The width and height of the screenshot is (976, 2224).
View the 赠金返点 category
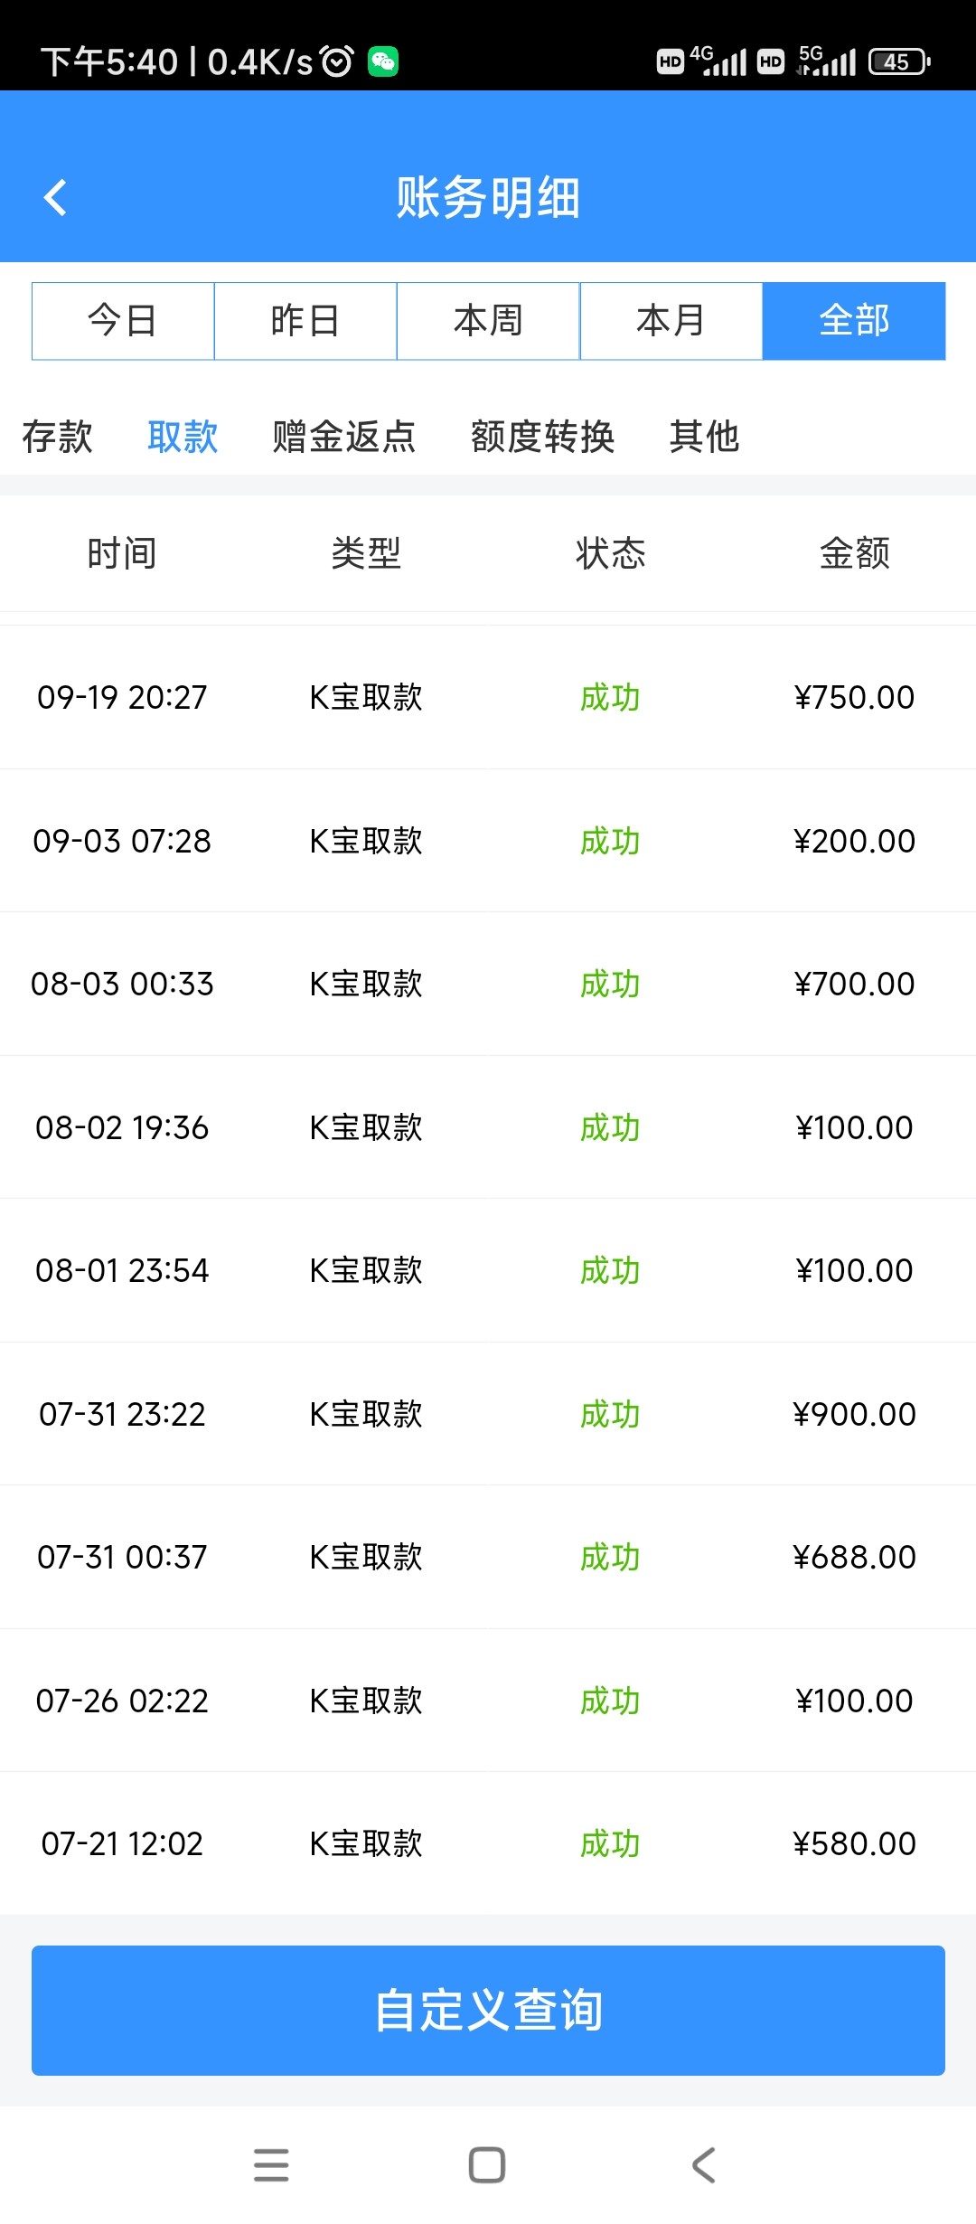pos(344,437)
